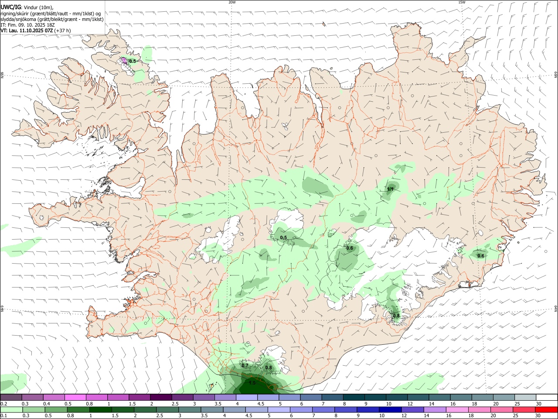Pick the dark navy blue swatch in the lower legend
Viewport: 558px width, 419px height.
390,410
